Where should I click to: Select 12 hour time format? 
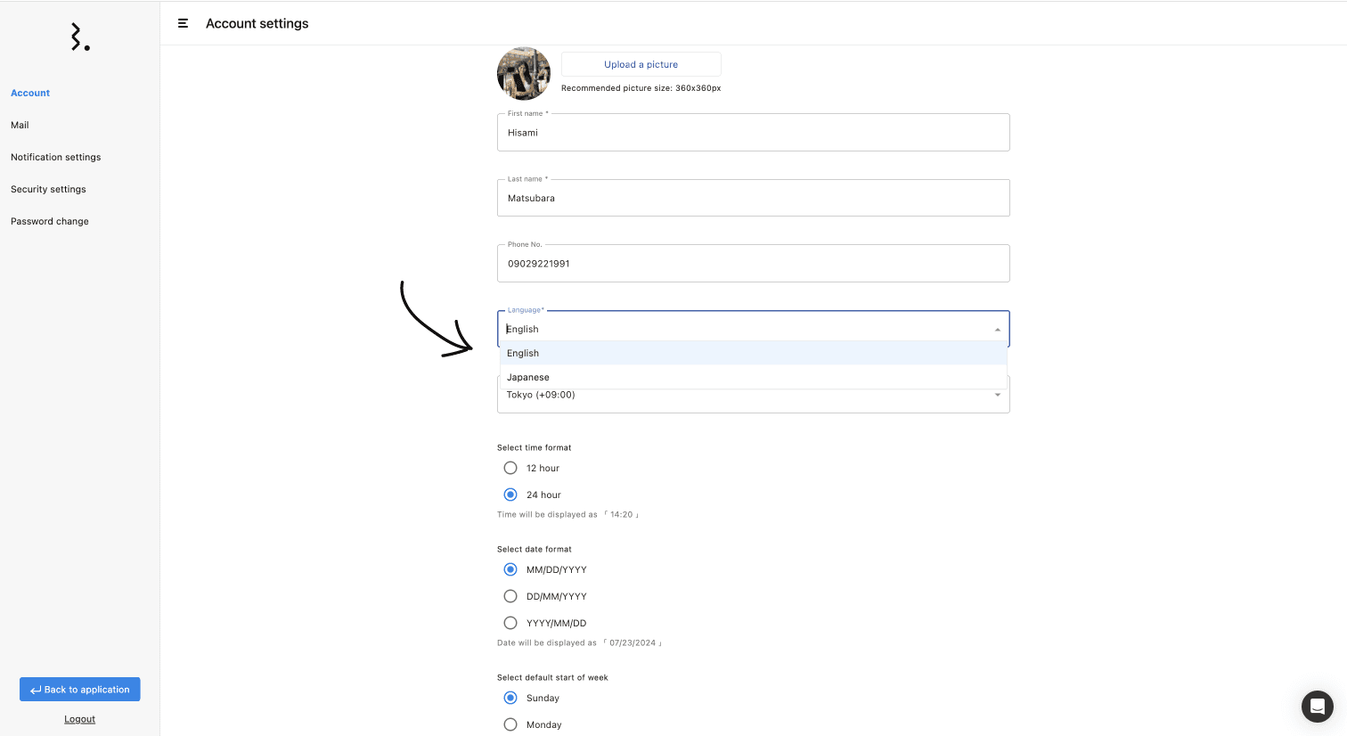510,468
